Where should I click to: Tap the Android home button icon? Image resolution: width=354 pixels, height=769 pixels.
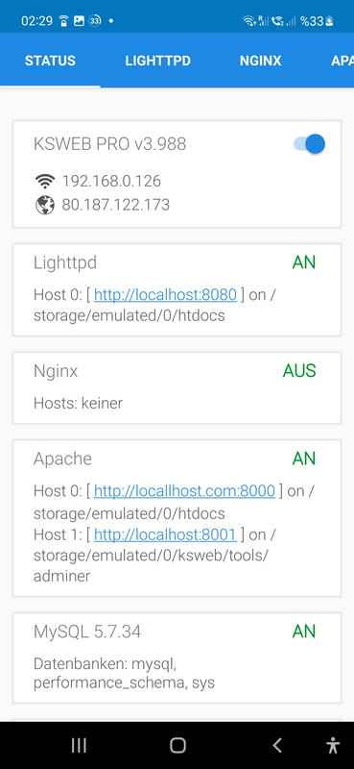pyautogui.click(x=177, y=746)
